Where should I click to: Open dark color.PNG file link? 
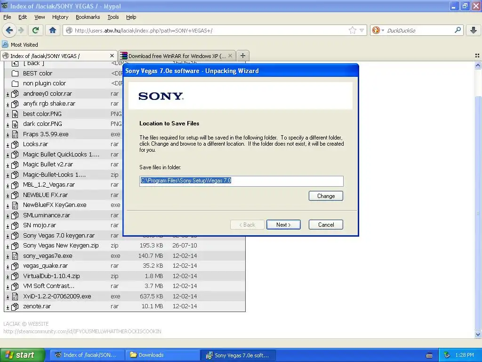click(42, 124)
